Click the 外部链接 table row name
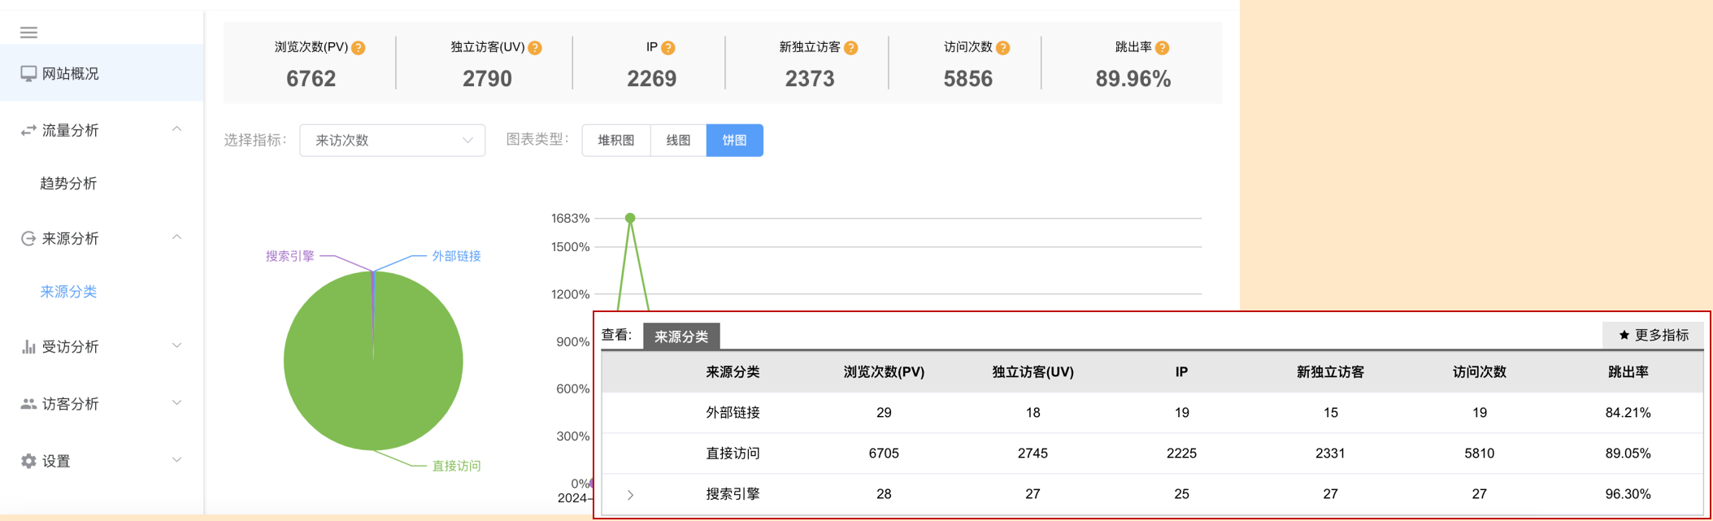Screen dimensions: 1713x521 (x=733, y=413)
